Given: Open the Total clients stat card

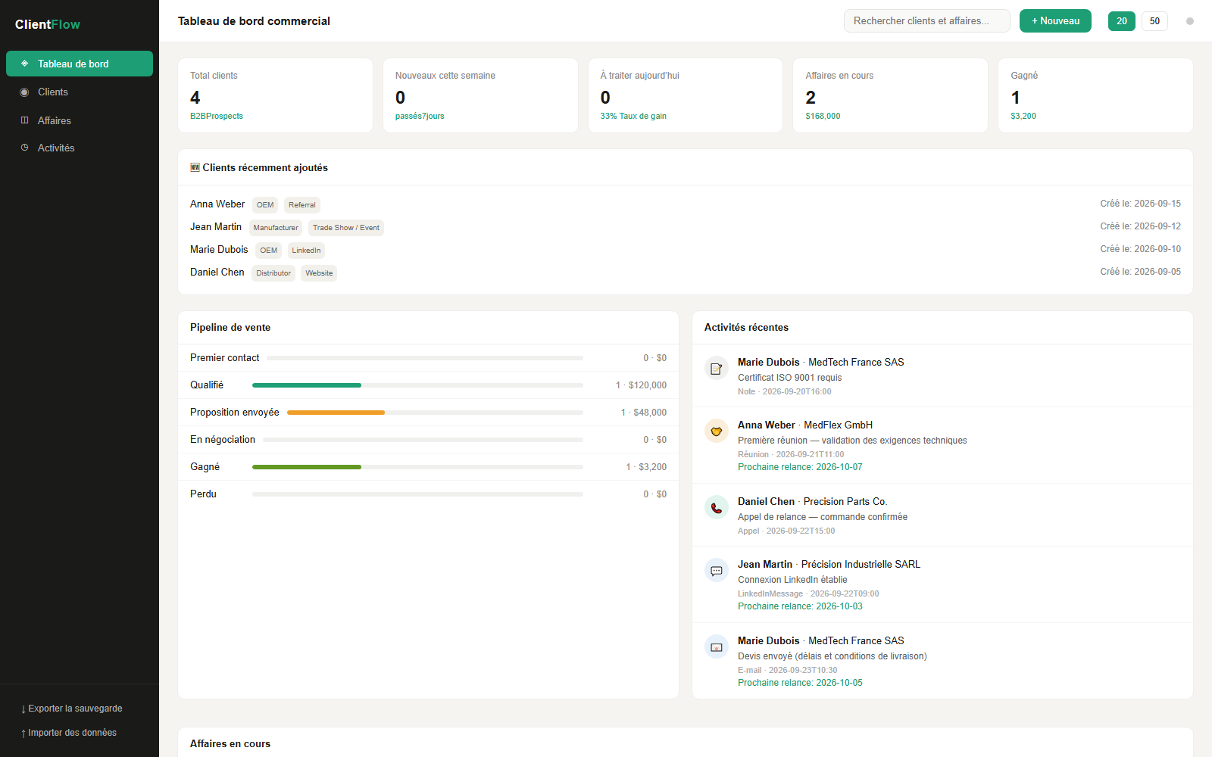Looking at the screenshot, I should [275, 95].
